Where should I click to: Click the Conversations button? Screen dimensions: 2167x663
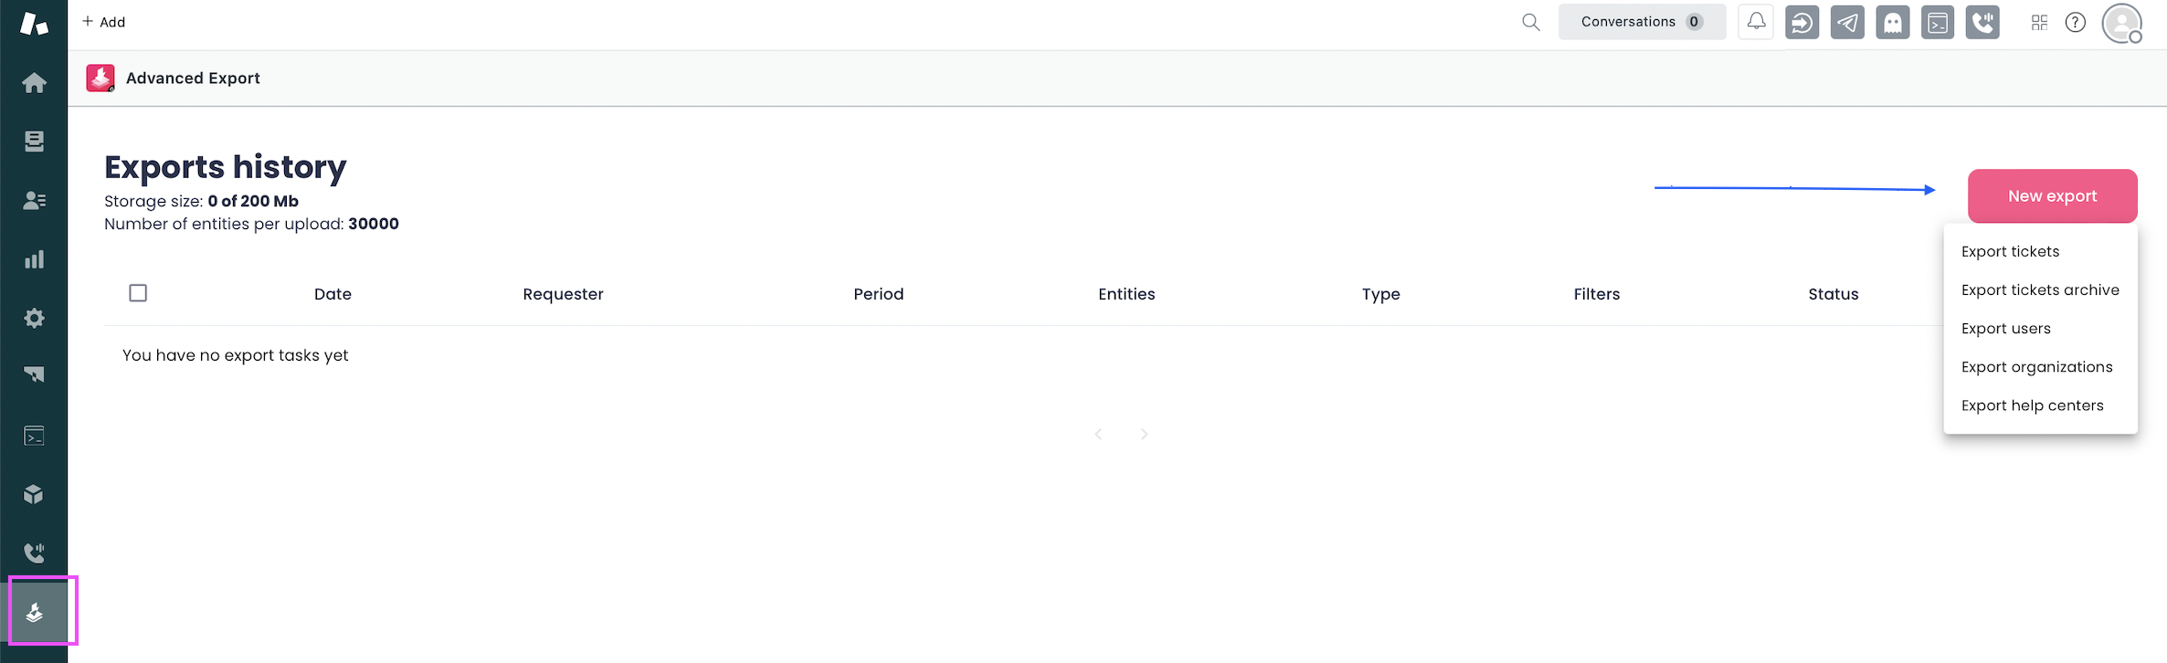[1641, 22]
